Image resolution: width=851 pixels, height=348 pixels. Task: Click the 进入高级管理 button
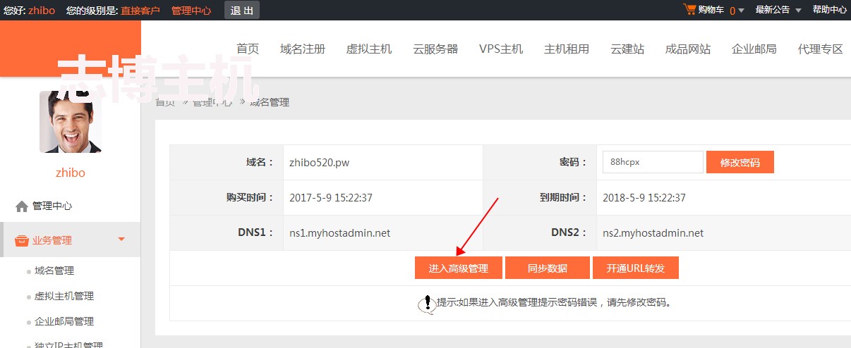click(x=458, y=268)
